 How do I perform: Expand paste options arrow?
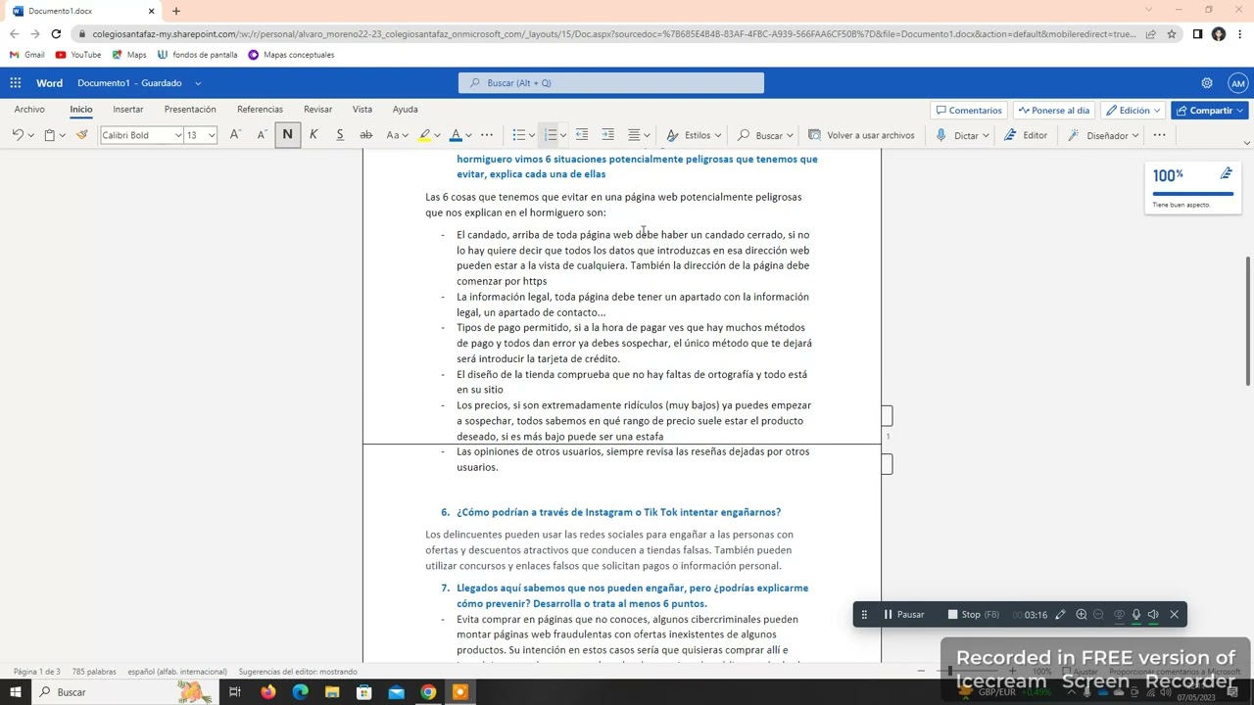point(62,135)
